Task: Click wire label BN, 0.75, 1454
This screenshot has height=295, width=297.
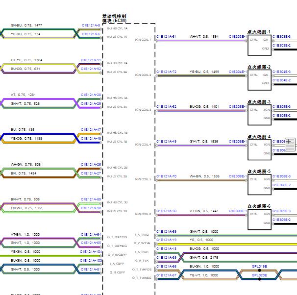Action: tap(24, 173)
